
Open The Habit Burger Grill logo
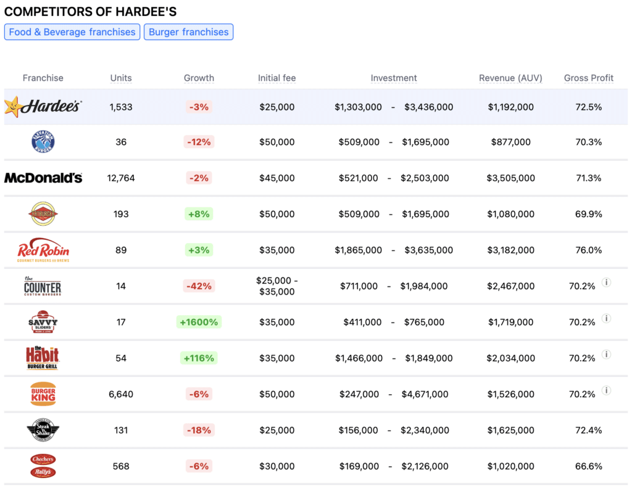pos(43,358)
